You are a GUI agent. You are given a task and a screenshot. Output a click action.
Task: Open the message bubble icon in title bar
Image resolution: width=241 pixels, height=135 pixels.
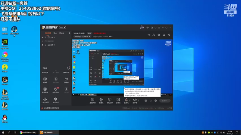point(148,28)
